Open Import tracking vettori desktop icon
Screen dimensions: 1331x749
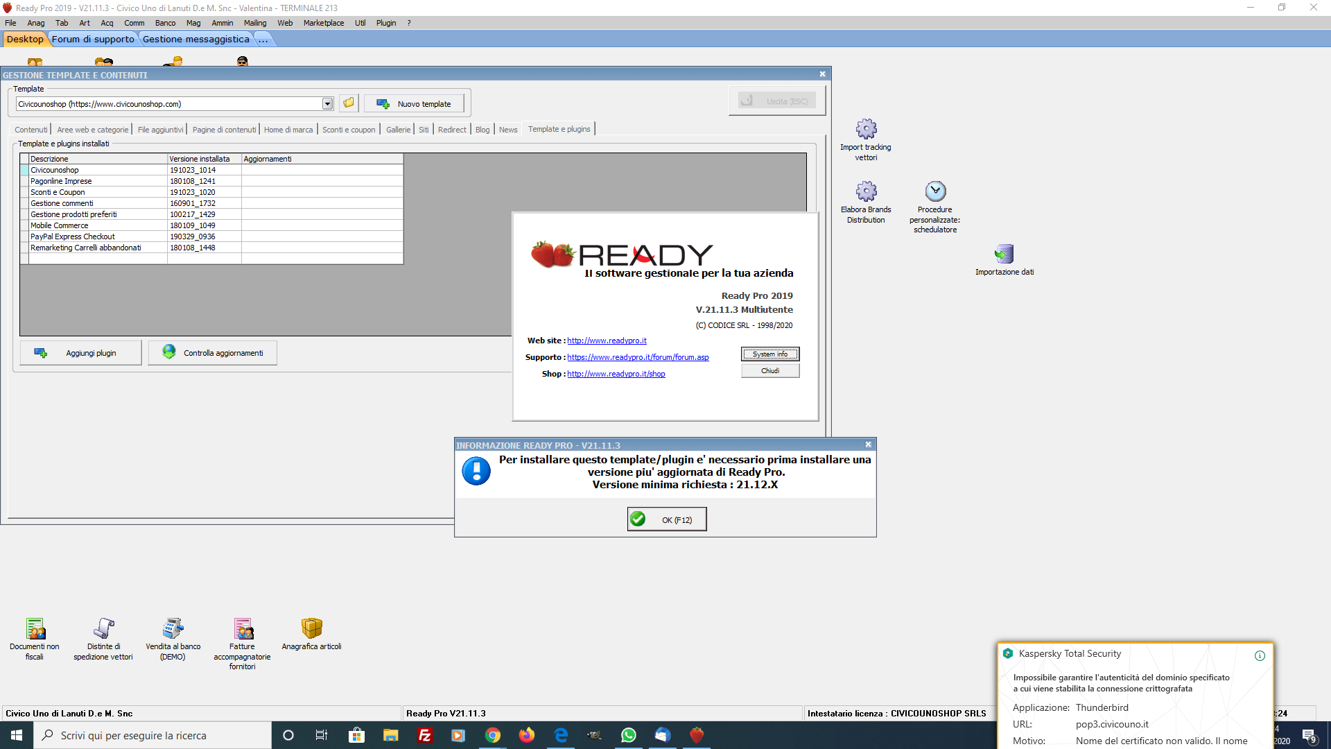pos(866,139)
